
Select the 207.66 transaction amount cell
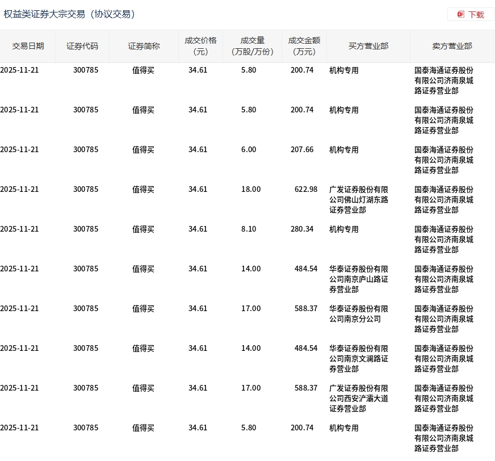point(302,150)
